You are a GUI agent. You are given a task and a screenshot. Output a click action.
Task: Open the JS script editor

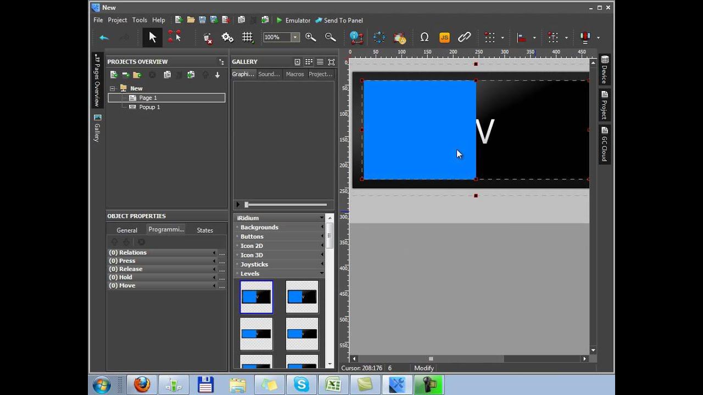444,37
